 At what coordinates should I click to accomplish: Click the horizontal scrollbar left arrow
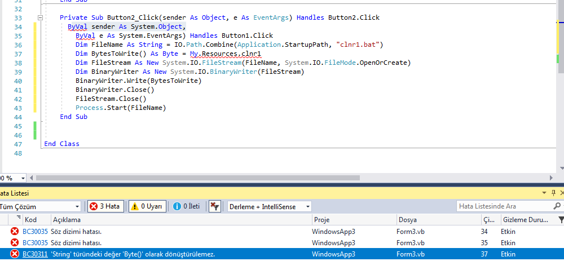pos(32,178)
